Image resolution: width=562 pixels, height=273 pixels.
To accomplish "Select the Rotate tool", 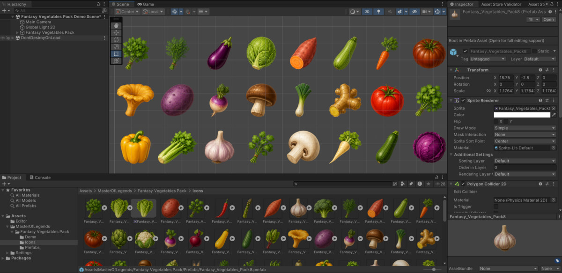I will tap(116, 40).
